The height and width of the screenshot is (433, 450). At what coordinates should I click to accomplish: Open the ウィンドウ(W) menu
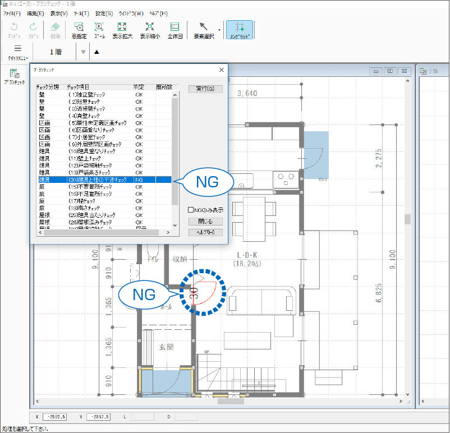(x=131, y=13)
